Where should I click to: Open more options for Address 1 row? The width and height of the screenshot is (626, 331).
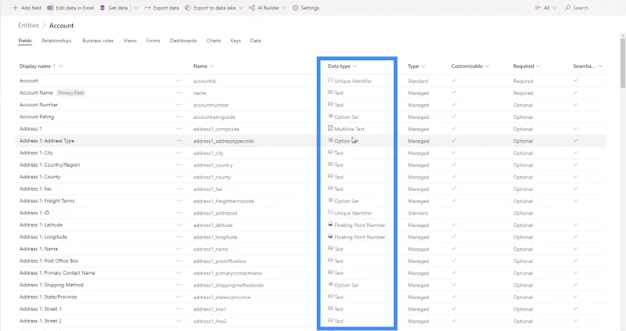coord(179,128)
